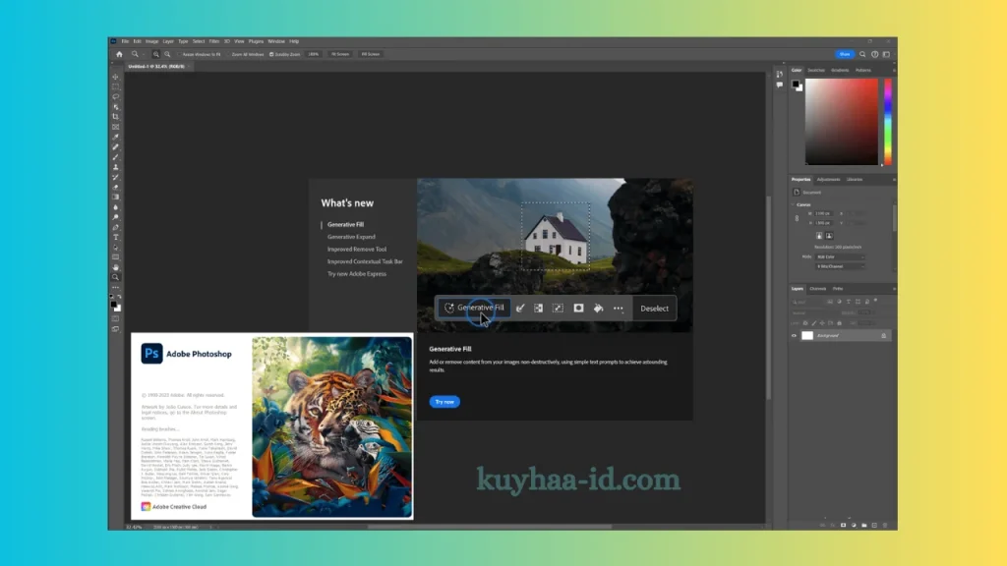Select the Rectangular Marquee tool
The image size is (1007, 566).
116,86
